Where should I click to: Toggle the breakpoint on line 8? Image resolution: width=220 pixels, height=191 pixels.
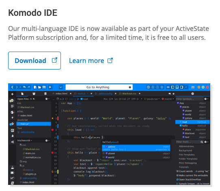tap(53, 130)
